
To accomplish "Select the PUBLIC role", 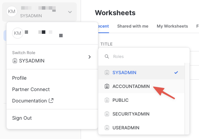I will pyautogui.click(x=142, y=100).
